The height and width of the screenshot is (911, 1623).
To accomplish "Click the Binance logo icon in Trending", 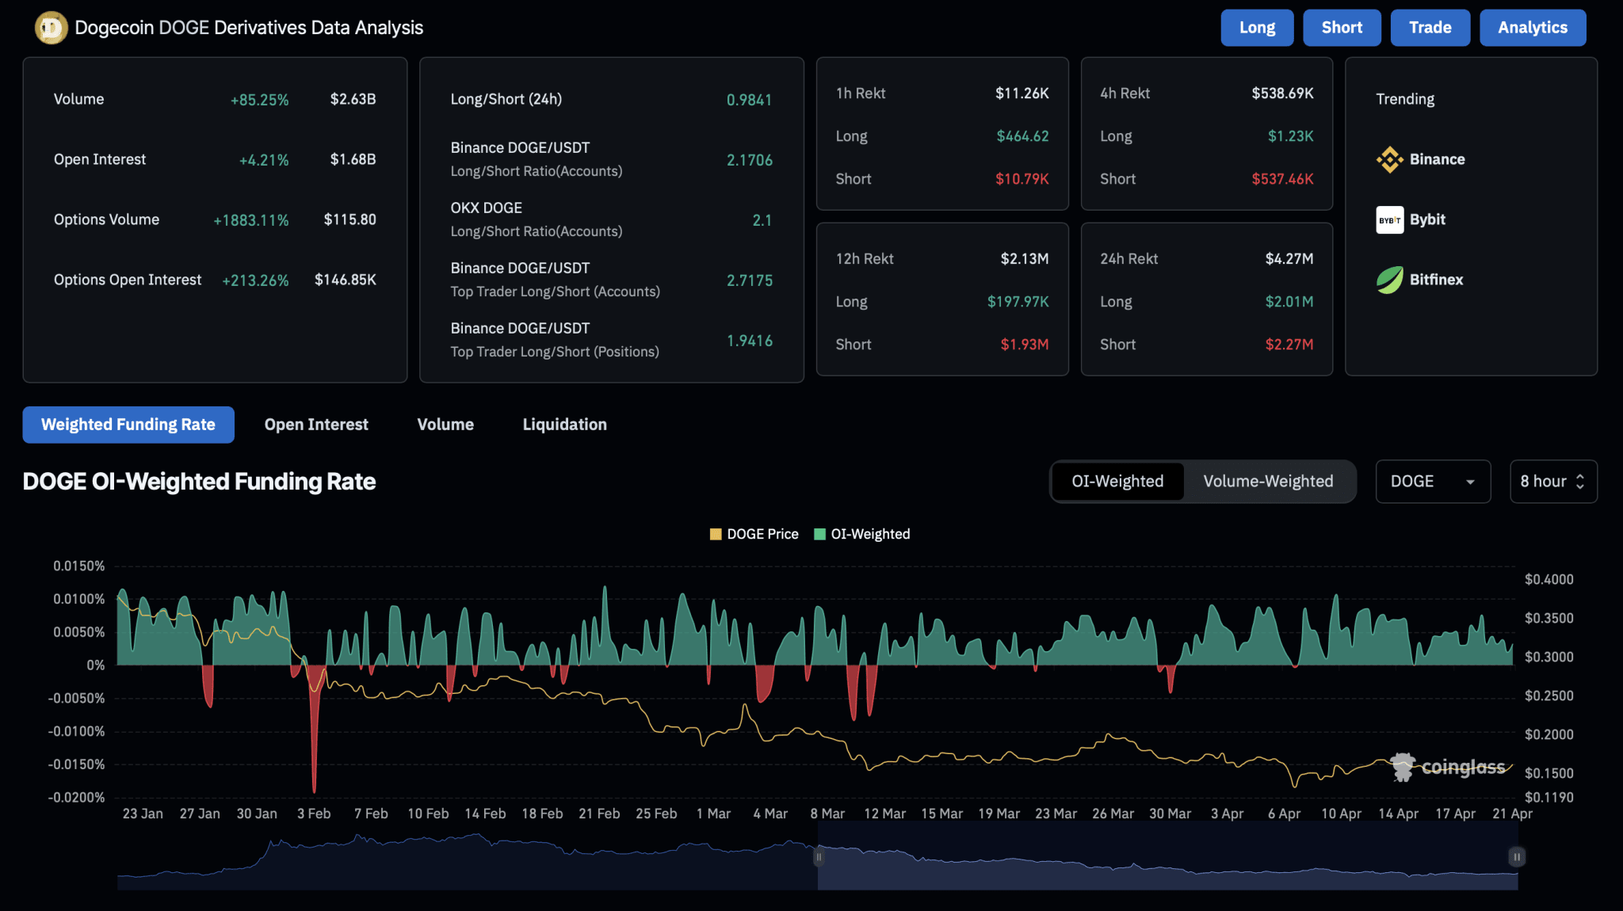I will point(1389,159).
